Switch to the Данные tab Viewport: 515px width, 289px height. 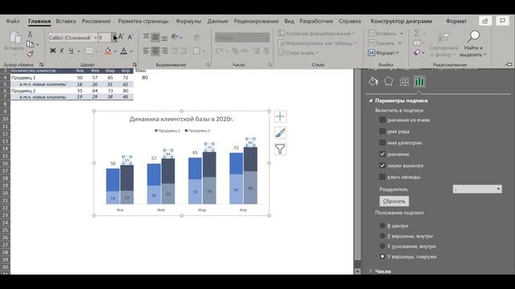pyautogui.click(x=218, y=21)
